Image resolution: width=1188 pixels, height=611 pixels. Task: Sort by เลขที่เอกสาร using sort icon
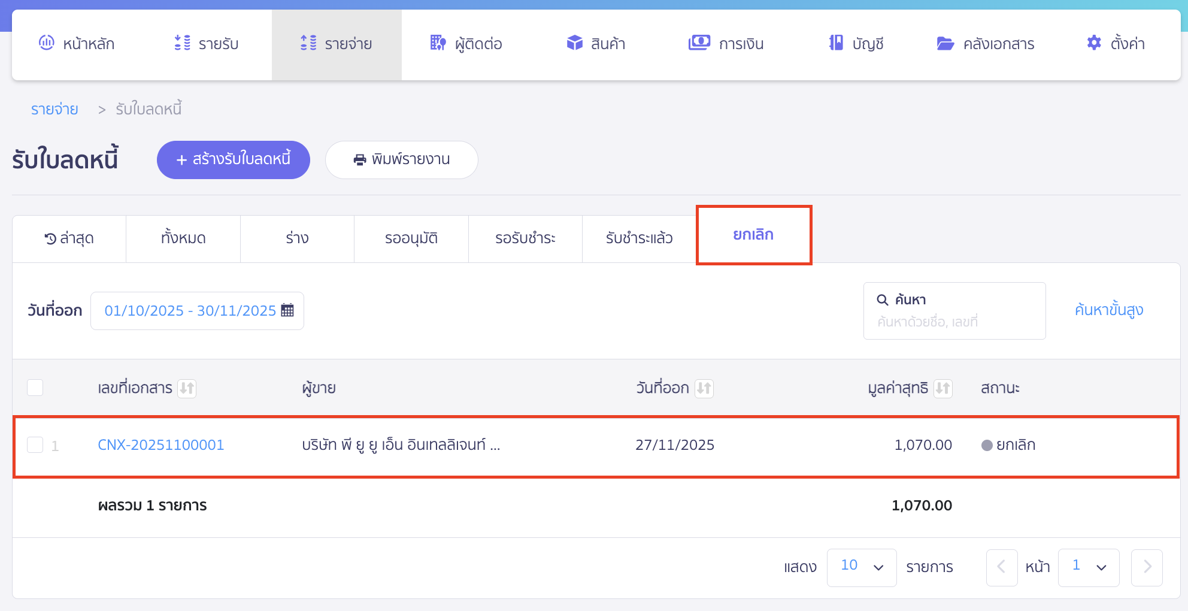[x=187, y=388]
